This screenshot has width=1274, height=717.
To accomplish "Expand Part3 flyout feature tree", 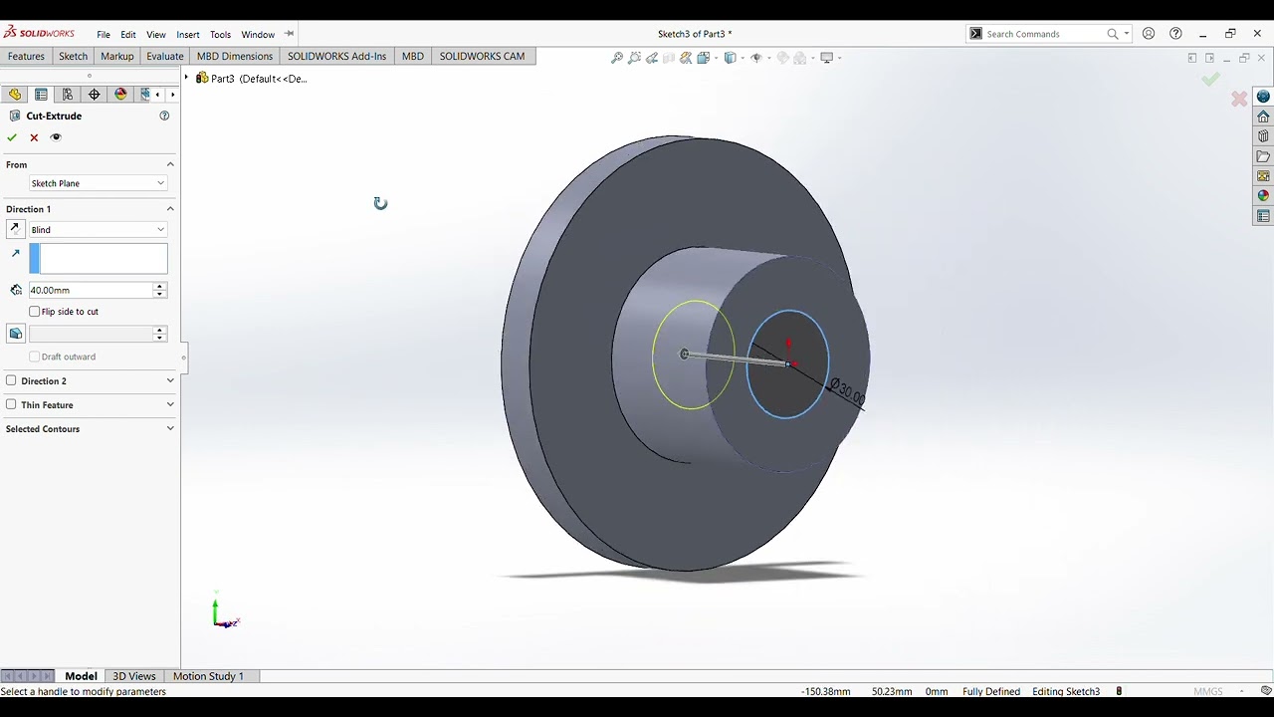I will click(x=186, y=78).
